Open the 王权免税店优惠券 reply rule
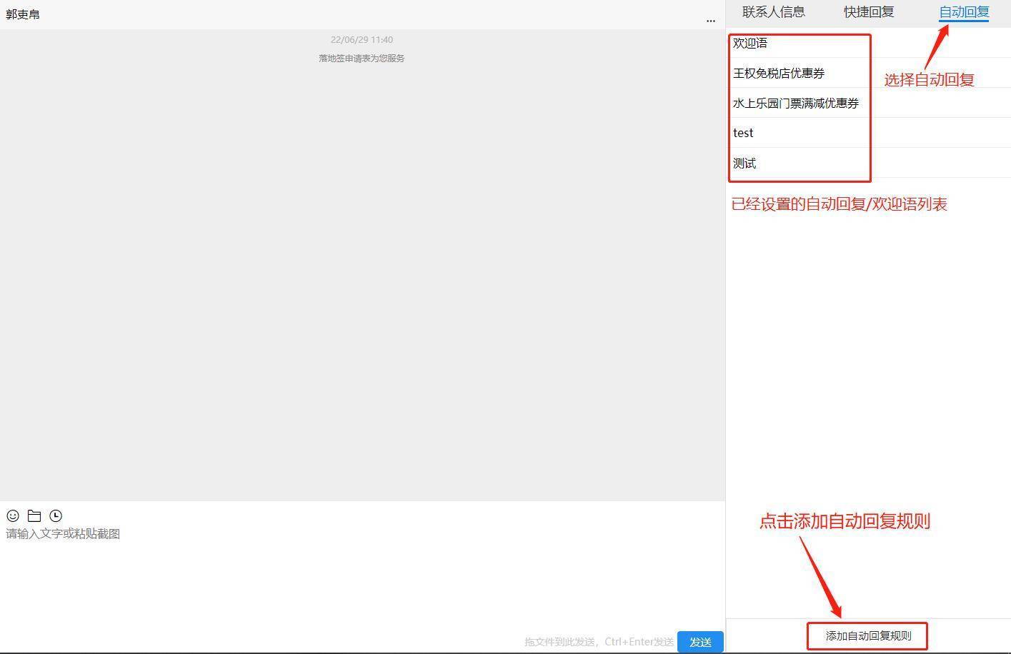 click(778, 73)
